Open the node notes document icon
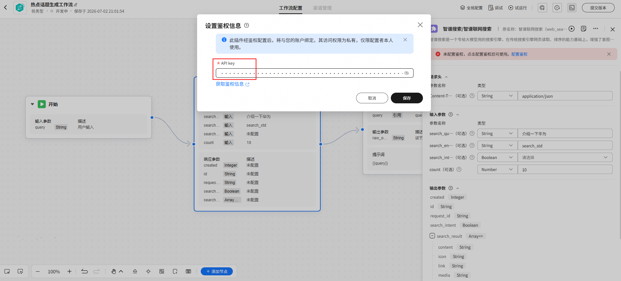This screenshot has height=281, width=621. [x=584, y=29]
